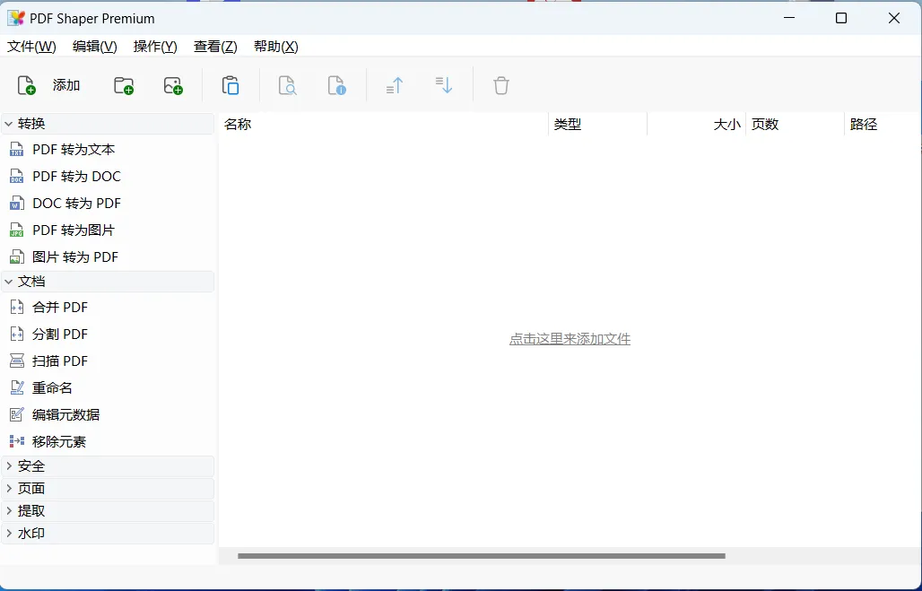Viewport: 922px width, 591px height.
Task: Sort by the 页数 column header
Action: tap(795, 124)
